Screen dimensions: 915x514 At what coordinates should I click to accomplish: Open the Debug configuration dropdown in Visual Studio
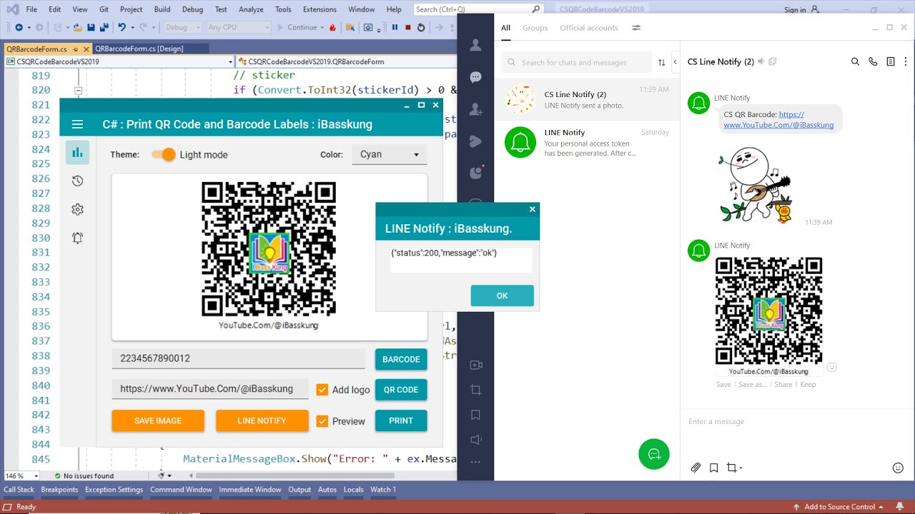[183, 27]
